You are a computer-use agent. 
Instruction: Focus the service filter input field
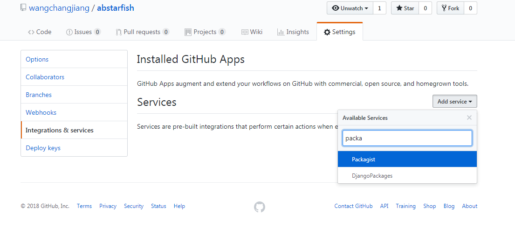coord(407,138)
